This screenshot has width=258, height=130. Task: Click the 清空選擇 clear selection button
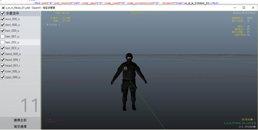[20, 127]
